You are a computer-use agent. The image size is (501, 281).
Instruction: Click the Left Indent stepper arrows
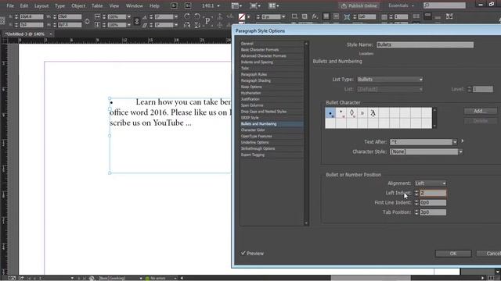click(x=416, y=193)
